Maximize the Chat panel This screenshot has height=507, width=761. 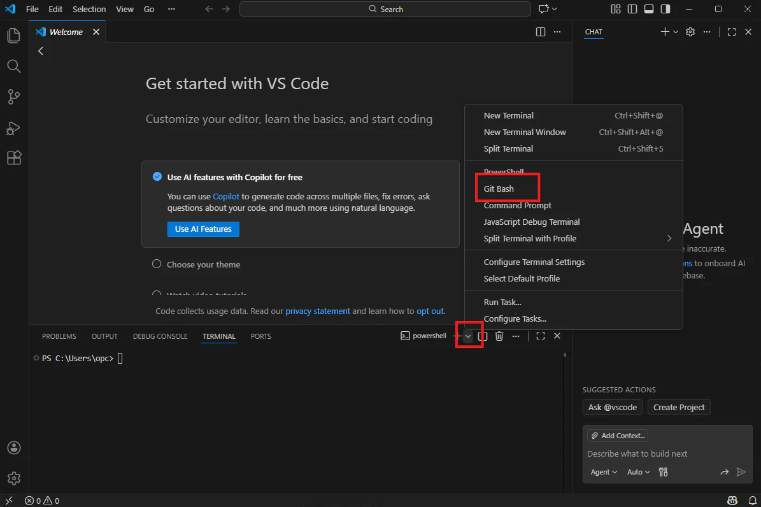point(732,32)
